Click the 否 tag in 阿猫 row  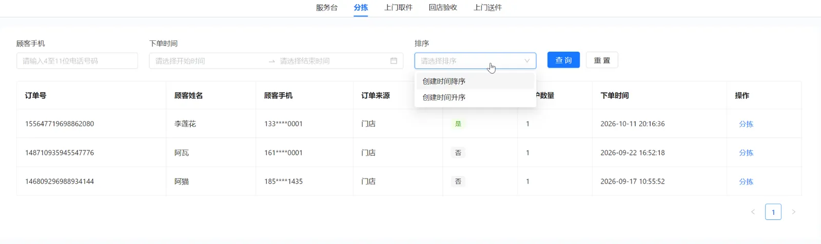pyautogui.click(x=458, y=181)
